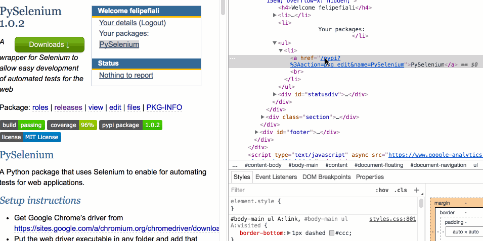The height and width of the screenshot is (241, 483).
Task: Click the Styles Filter input field
Action: [x=298, y=190]
